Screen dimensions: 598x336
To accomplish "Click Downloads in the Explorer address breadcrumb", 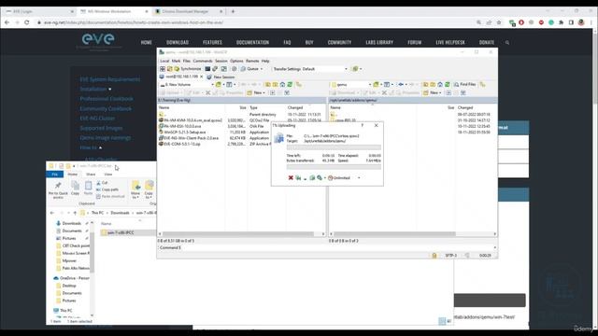I will 121,213.
